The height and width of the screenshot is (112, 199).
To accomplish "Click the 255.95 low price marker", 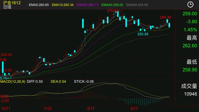I will (x=143, y=34).
